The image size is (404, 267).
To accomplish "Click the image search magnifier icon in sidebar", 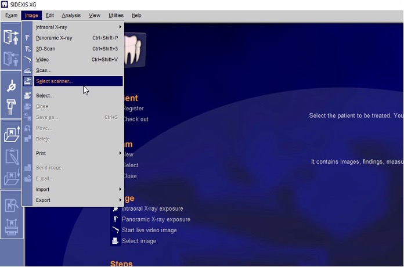I will click(x=12, y=205).
